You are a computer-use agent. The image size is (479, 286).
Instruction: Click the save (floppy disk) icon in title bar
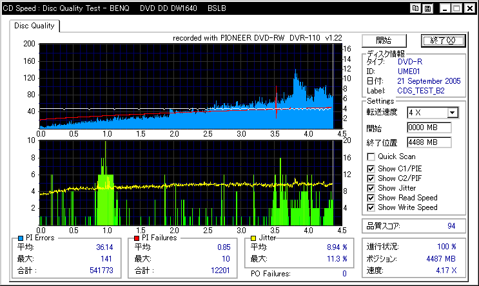coord(427,8)
